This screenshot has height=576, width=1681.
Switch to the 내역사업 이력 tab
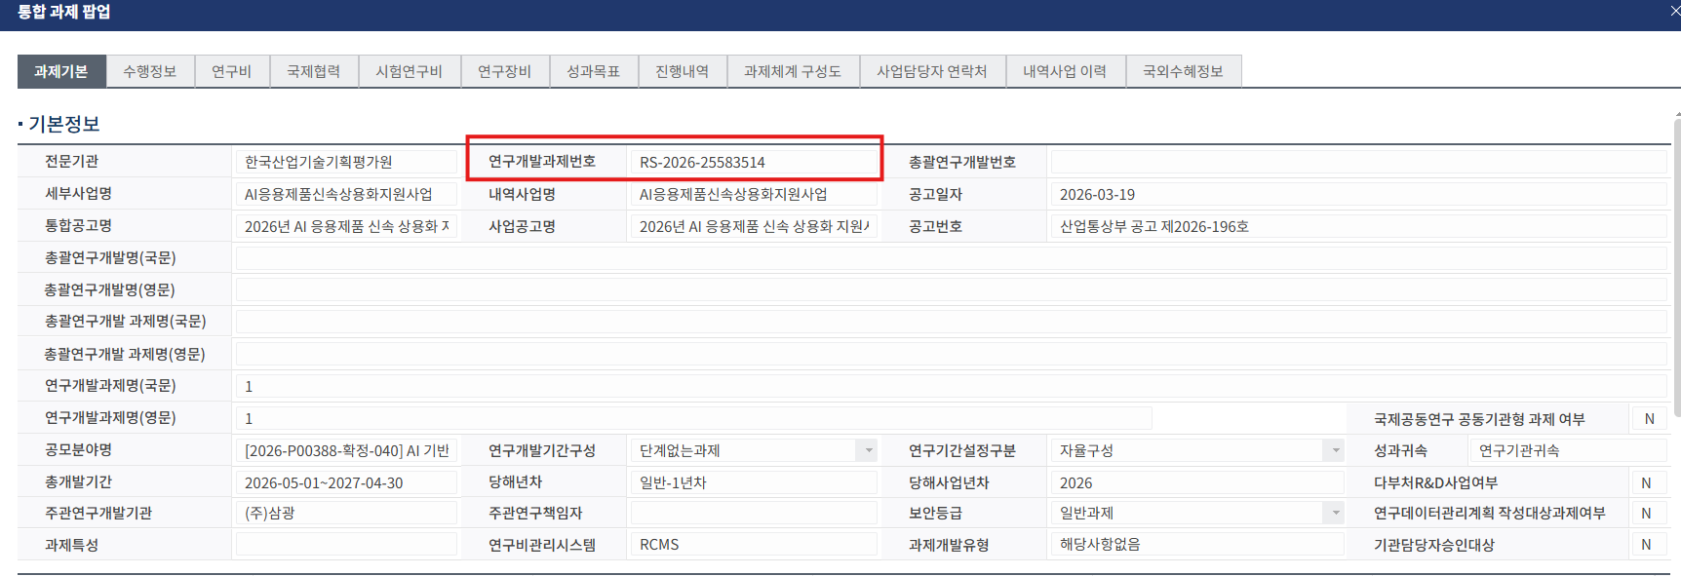(1066, 71)
